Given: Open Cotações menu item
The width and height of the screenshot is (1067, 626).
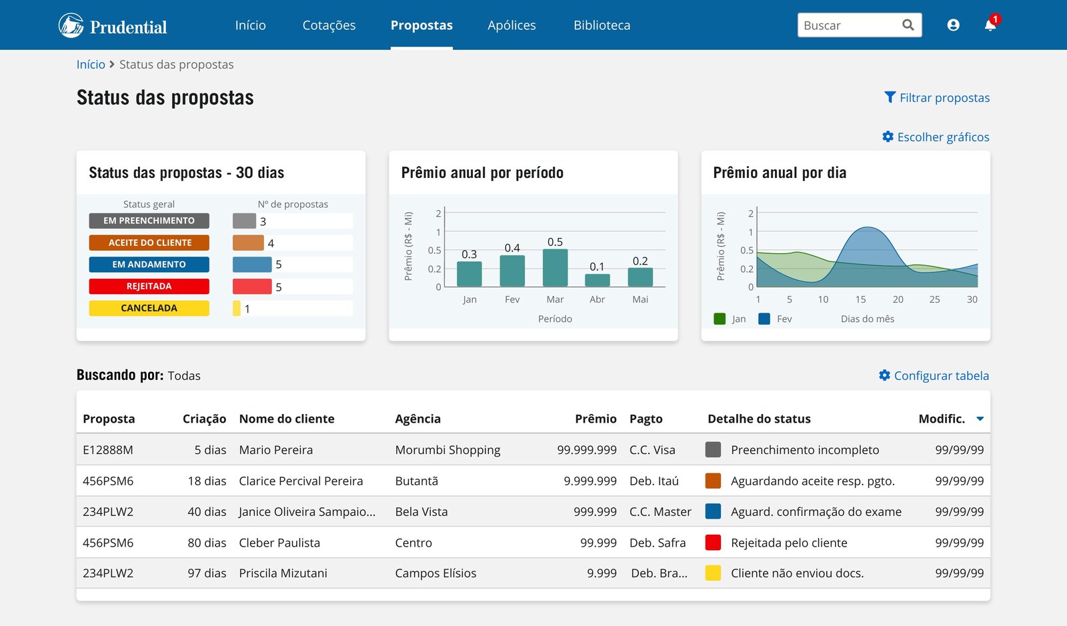Looking at the screenshot, I should [x=329, y=25].
